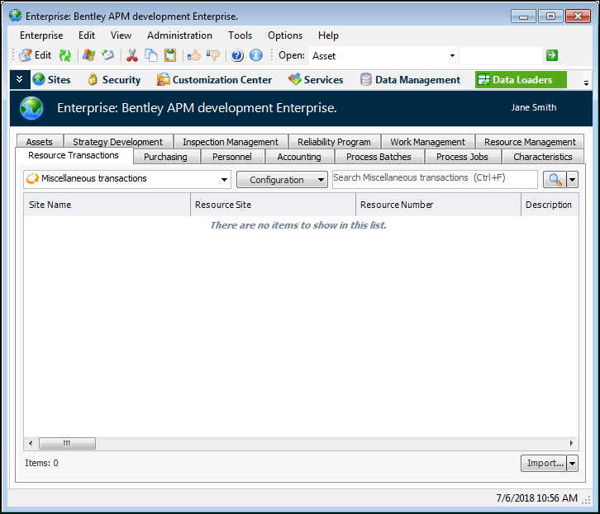600x514 pixels.
Task: Click the Jane Smith user name
Action: 534,108
